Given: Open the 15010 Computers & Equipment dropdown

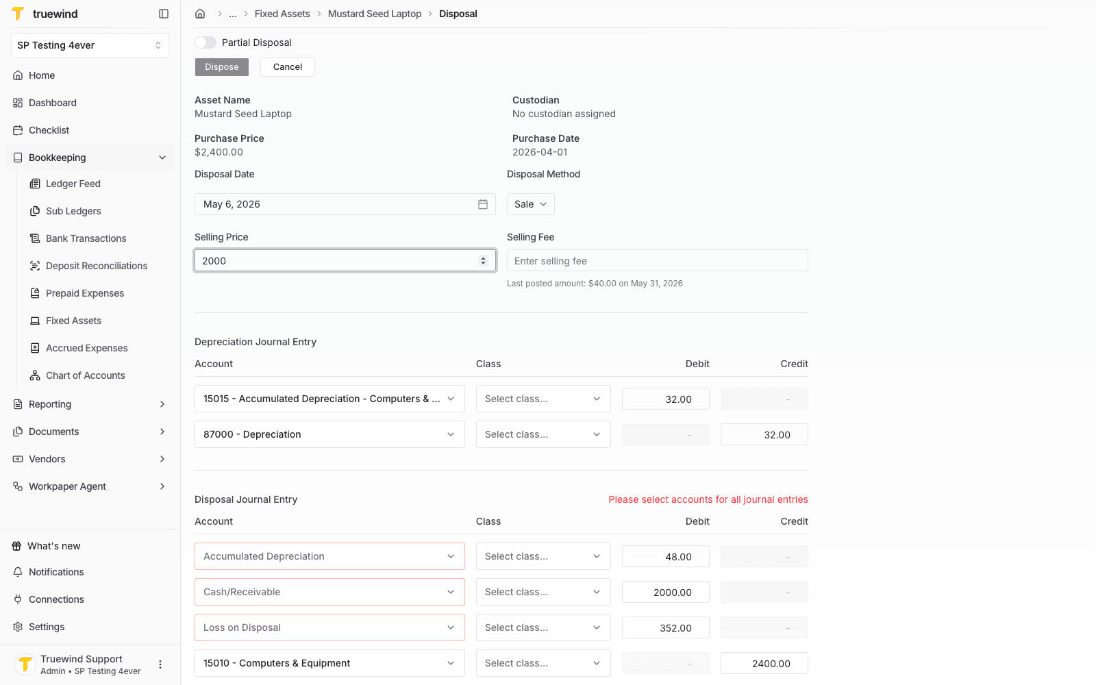Looking at the screenshot, I should pos(329,663).
